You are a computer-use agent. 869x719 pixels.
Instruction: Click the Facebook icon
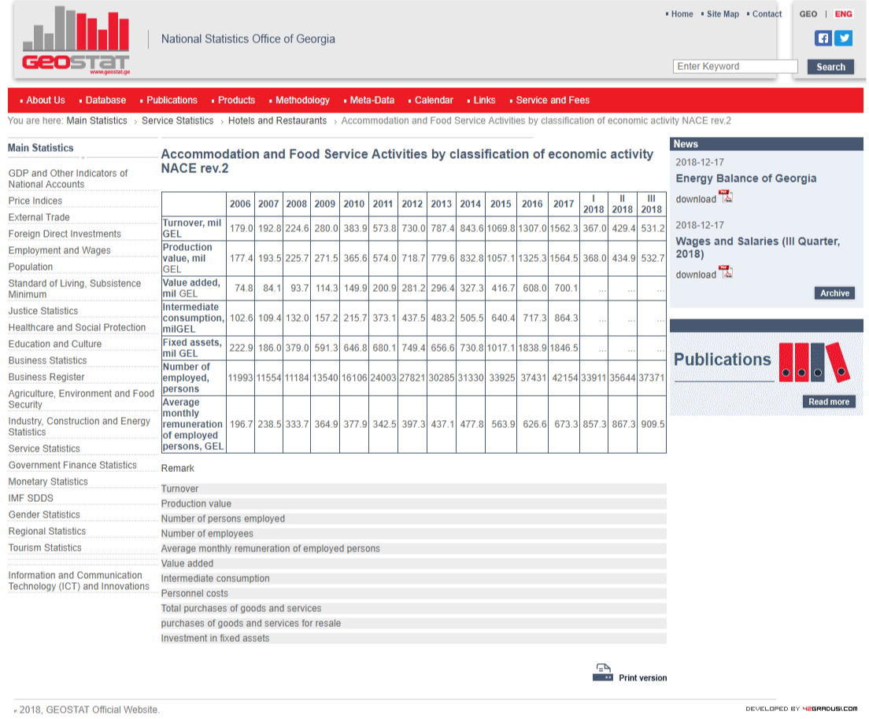coord(823,38)
